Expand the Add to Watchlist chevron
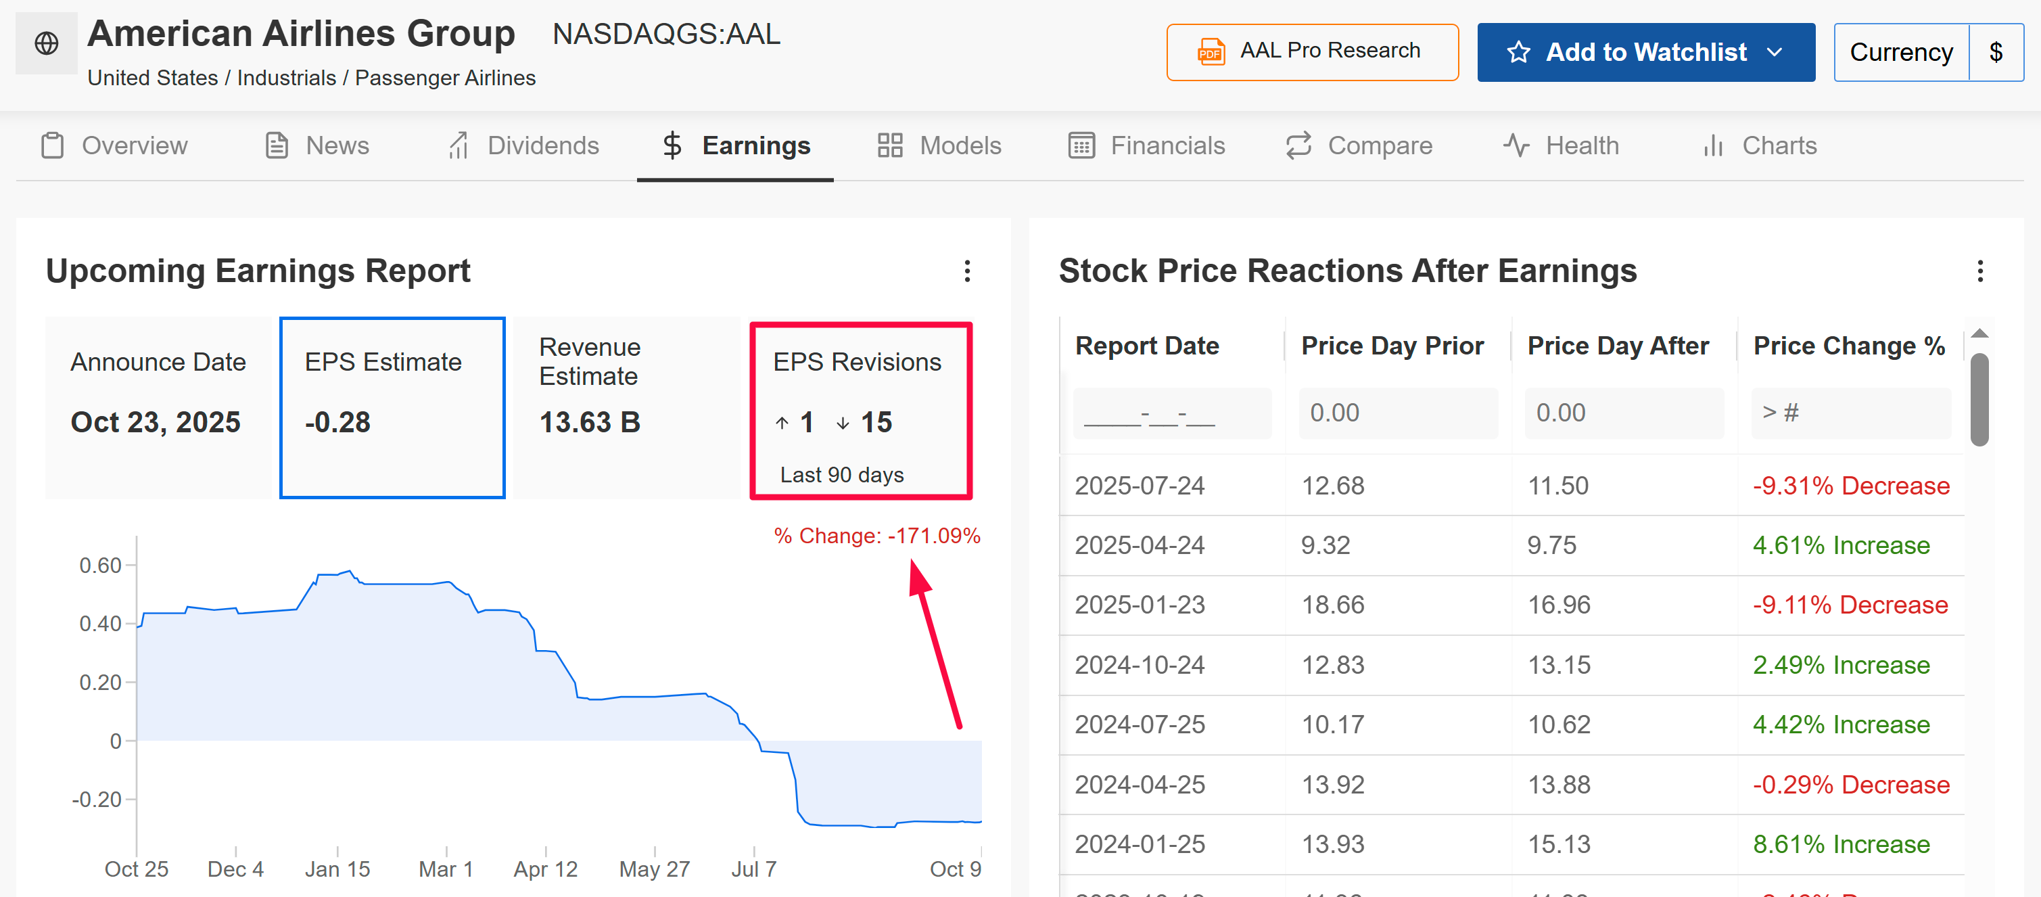This screenshot has height=897, width=2041. pyautogui.click(x=1775, y=52)
